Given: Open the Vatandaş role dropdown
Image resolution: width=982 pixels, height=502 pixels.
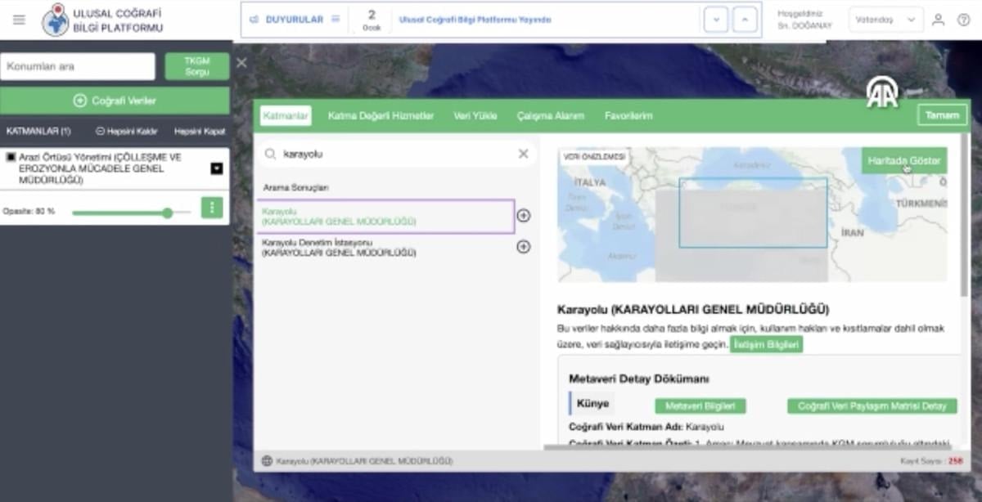Looking at the screenshot, I should (885, 20).
